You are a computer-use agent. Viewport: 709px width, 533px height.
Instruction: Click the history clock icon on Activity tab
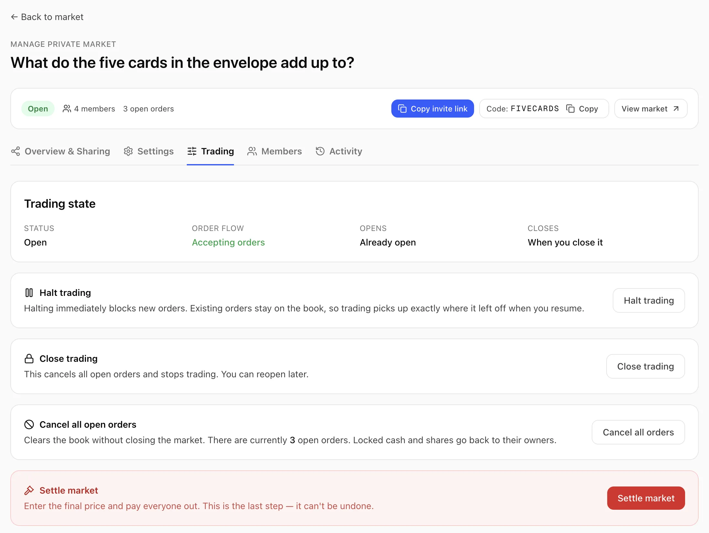pos(320,151)
